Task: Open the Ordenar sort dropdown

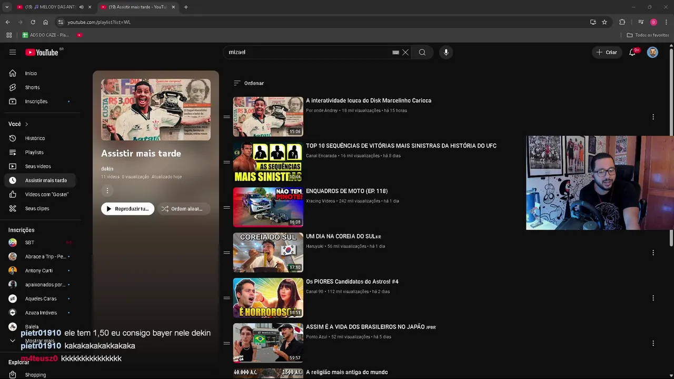Action: (249, 83)
